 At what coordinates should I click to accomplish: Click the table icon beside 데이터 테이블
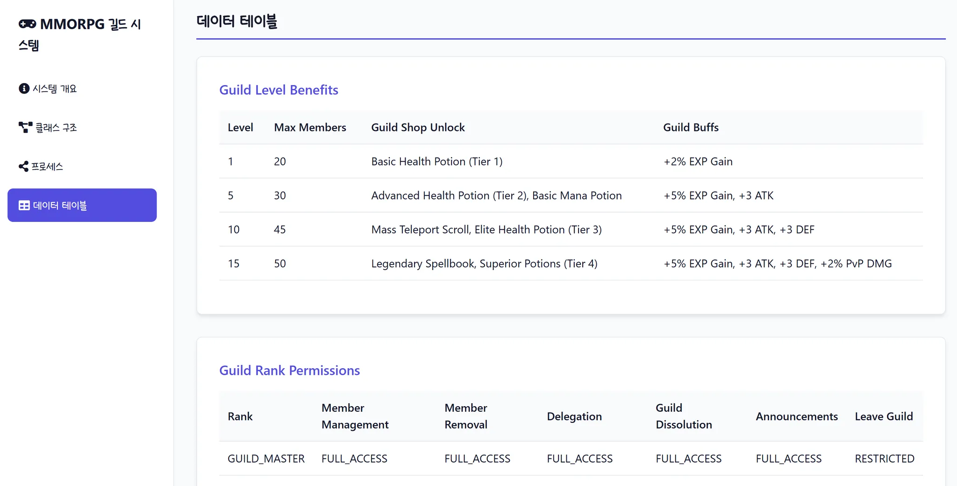[x=24, y=206]
